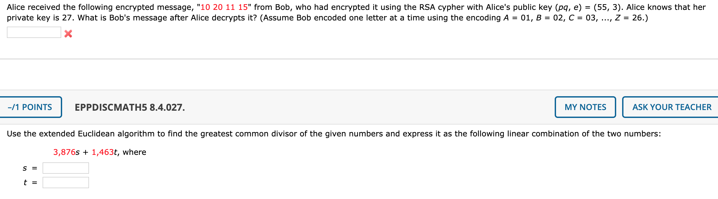Image resolution: width=718 pixels, height=199 pixels.
Task: Click the divider between the two problems
Action: (x=359, y=58)
